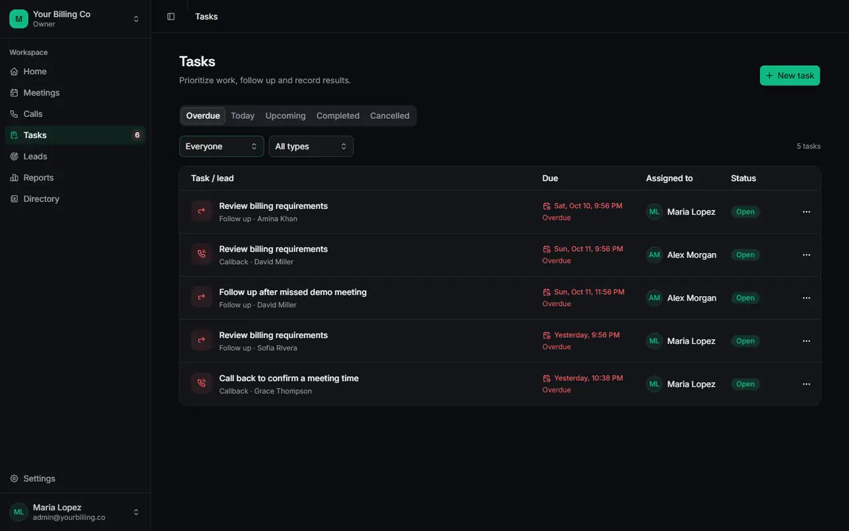Click the callback icon for Grace Thompson's task

tap(202, 384)
